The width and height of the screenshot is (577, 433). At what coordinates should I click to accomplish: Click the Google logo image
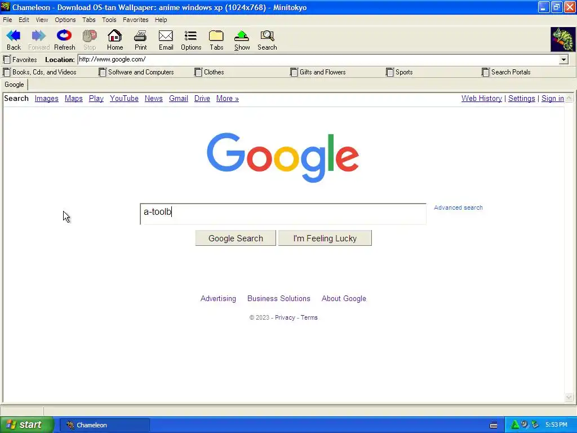pyautogui.click(x=283, y=158)
